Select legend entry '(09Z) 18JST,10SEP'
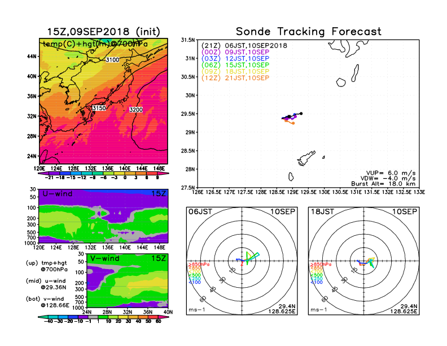The height and width of the screenshot is (346, 447). coord(235,71)
